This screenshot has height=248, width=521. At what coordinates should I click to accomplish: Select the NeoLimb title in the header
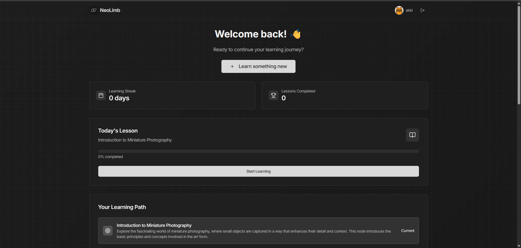[x=110, y=10]
